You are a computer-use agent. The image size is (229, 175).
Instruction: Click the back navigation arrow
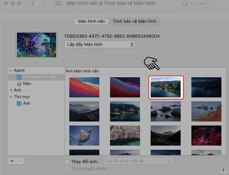pyautogui.click(x=33, y=3)
